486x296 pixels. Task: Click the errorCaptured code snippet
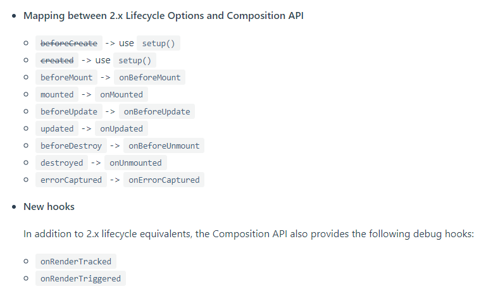(71, 180)
